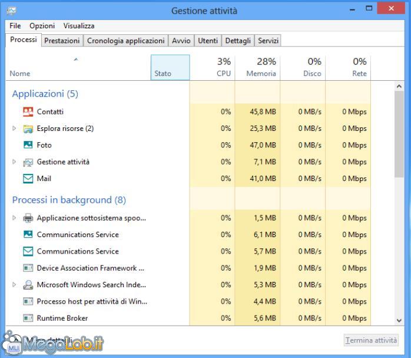Click Contatti memory value 45,8 MB
Screen dimensions: 411x358
(263, 112)
